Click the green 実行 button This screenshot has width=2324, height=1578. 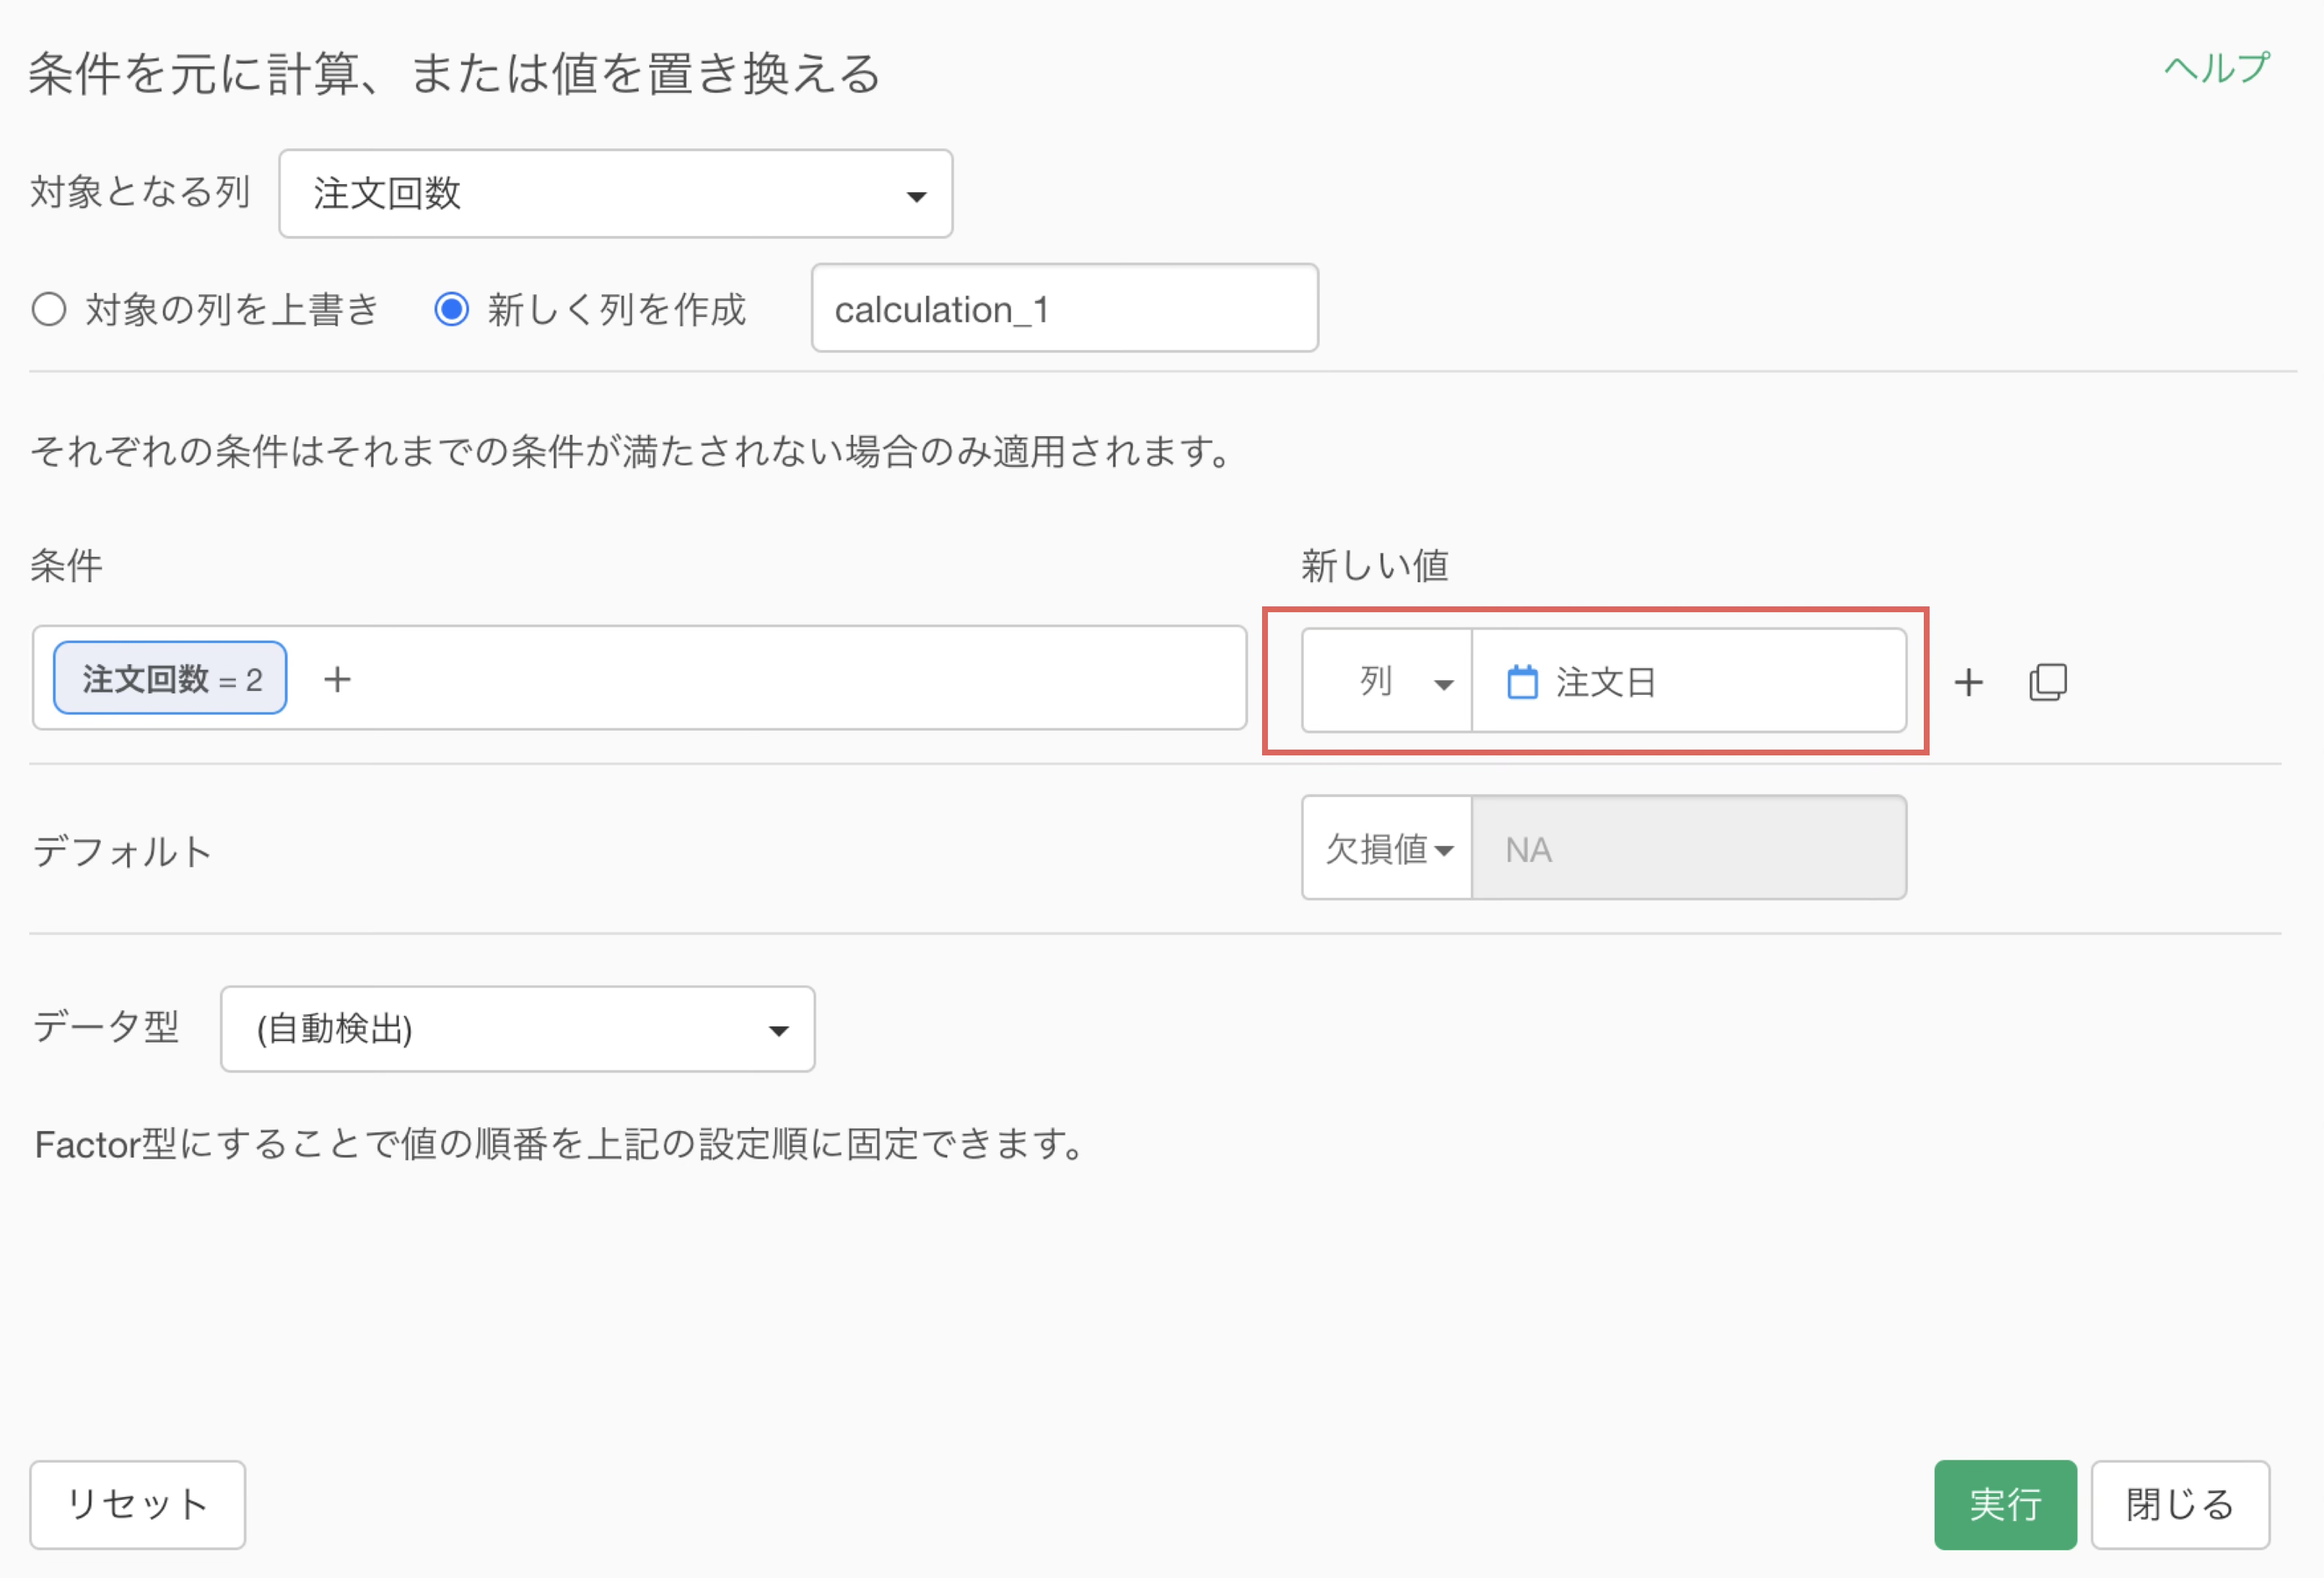2005,1504
